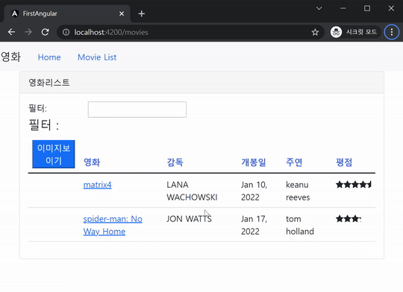
Task: Close the FirstAngular tab
Action: pos(122,13)
